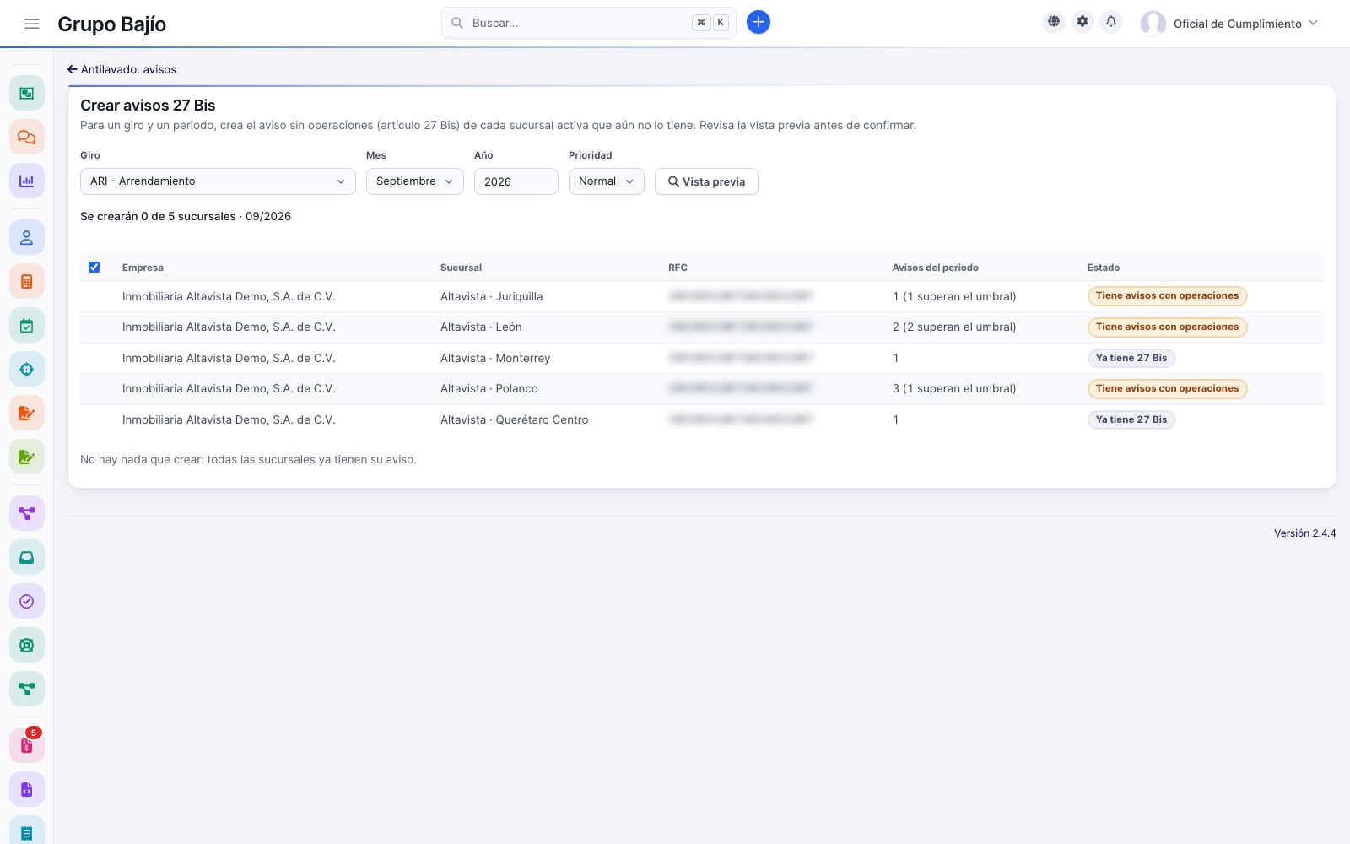This screenshot has width=1350, height=844.
Task: Open the globe language selector
Action: pyautogui.click(x=1054, y=22)
